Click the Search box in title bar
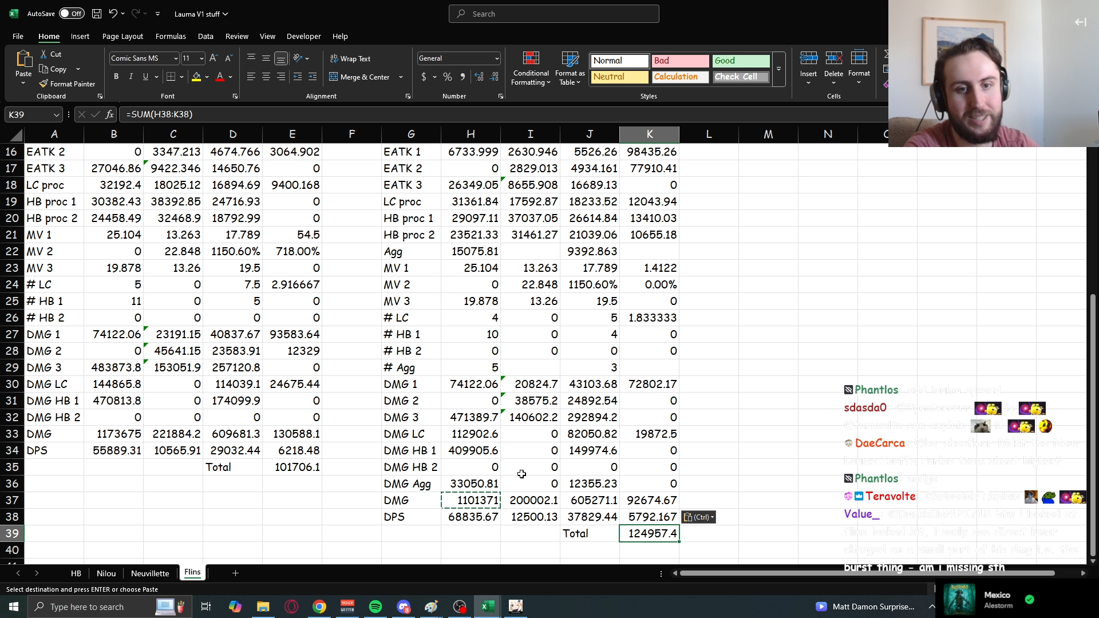The width and height of the screenshot is (1099, 618). [x=554, y=14]
